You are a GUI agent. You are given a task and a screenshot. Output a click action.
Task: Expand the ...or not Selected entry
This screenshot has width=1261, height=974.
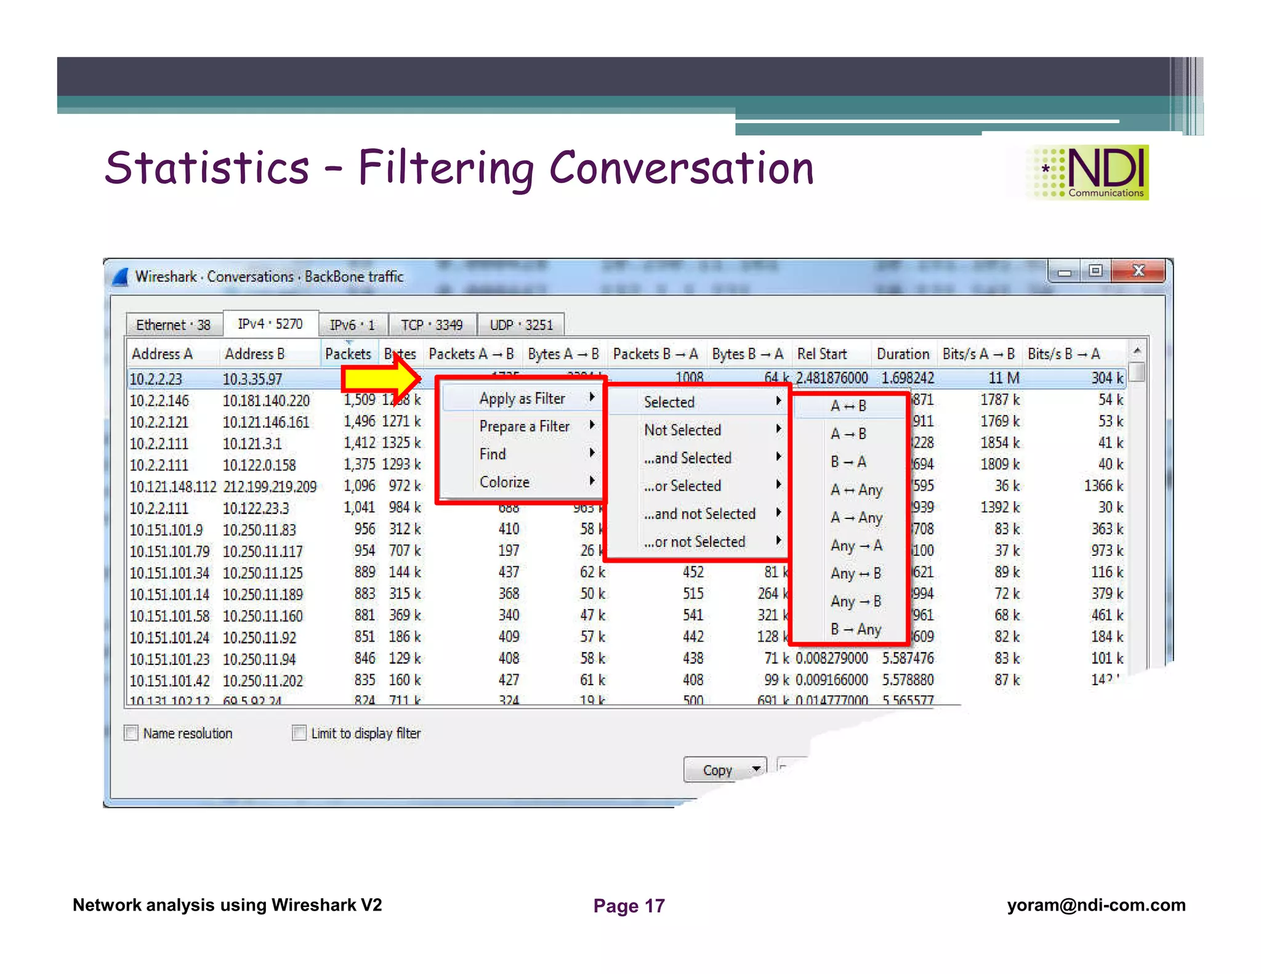click(698, 541)
